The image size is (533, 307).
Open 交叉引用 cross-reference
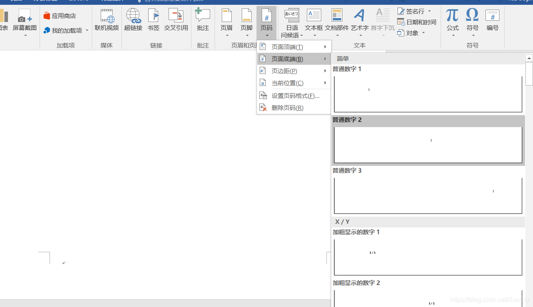pos(176,20)
